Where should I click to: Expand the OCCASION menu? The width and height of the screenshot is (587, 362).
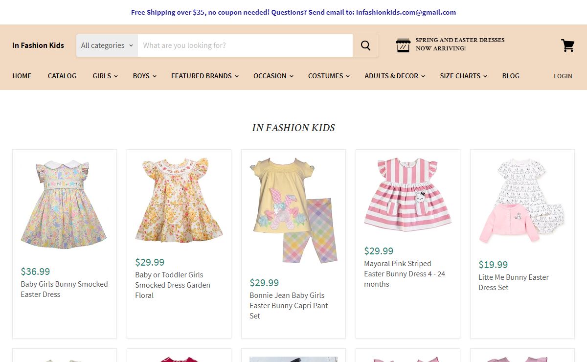click(273, 76)
